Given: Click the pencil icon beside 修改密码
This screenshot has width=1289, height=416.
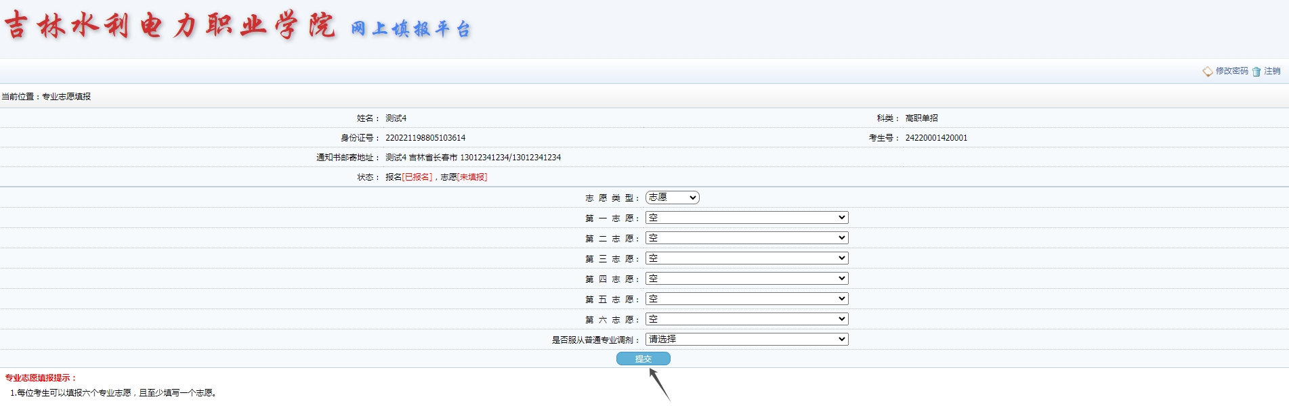Looking at the screenshot, I should (x=1208, y=72).
